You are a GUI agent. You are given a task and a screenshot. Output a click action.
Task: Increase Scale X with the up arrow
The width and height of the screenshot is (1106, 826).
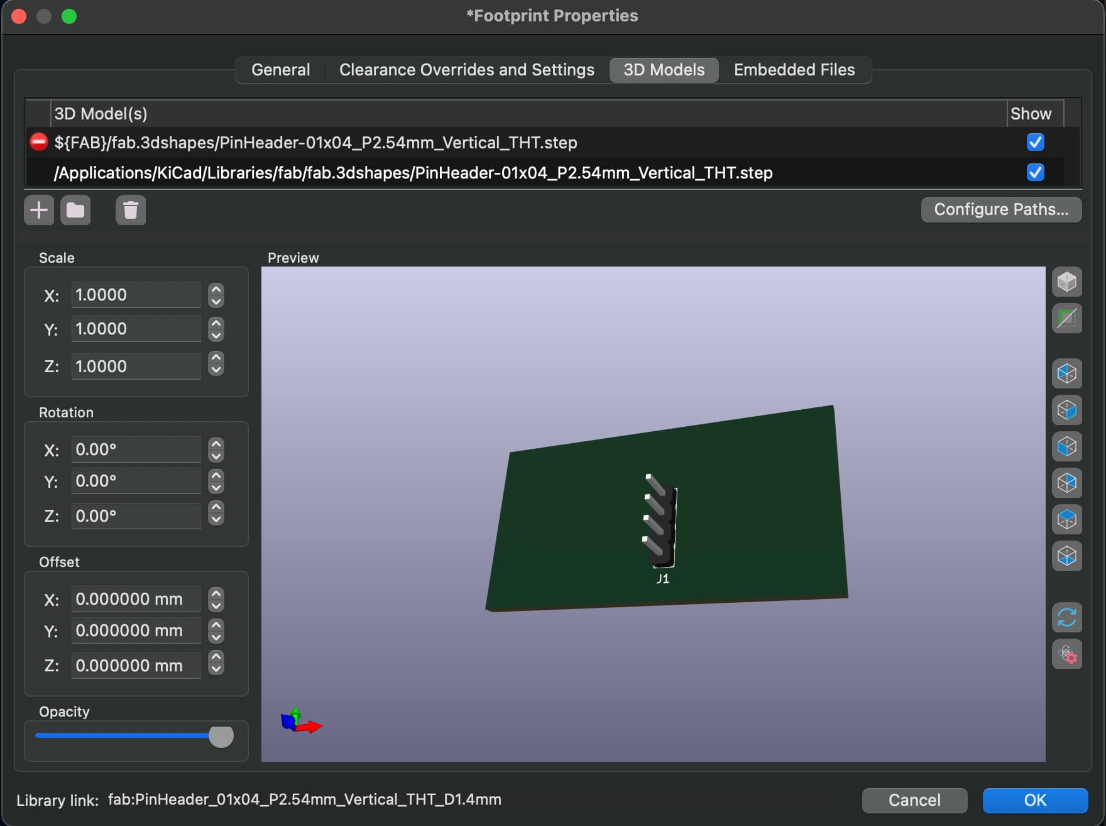216,289
